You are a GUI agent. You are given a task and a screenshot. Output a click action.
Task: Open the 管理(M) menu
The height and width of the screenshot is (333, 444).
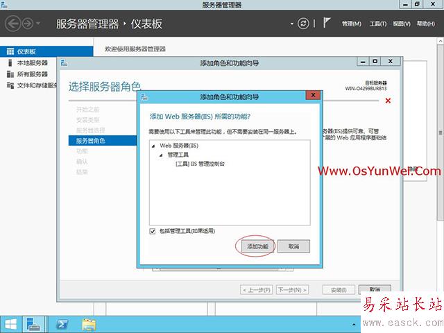[352, 24]
